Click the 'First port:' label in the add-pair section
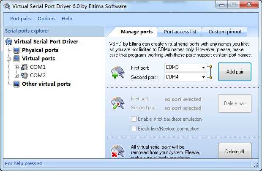 pyautogui.click(x=140, y=68)
